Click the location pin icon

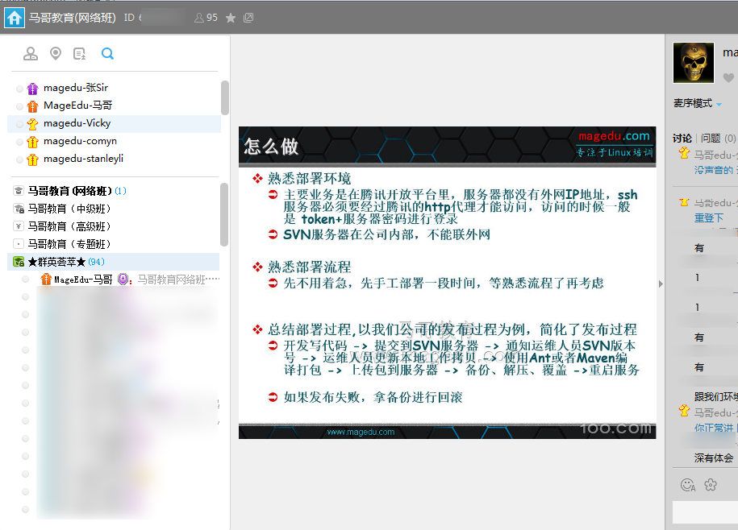(x=56, y=54)
